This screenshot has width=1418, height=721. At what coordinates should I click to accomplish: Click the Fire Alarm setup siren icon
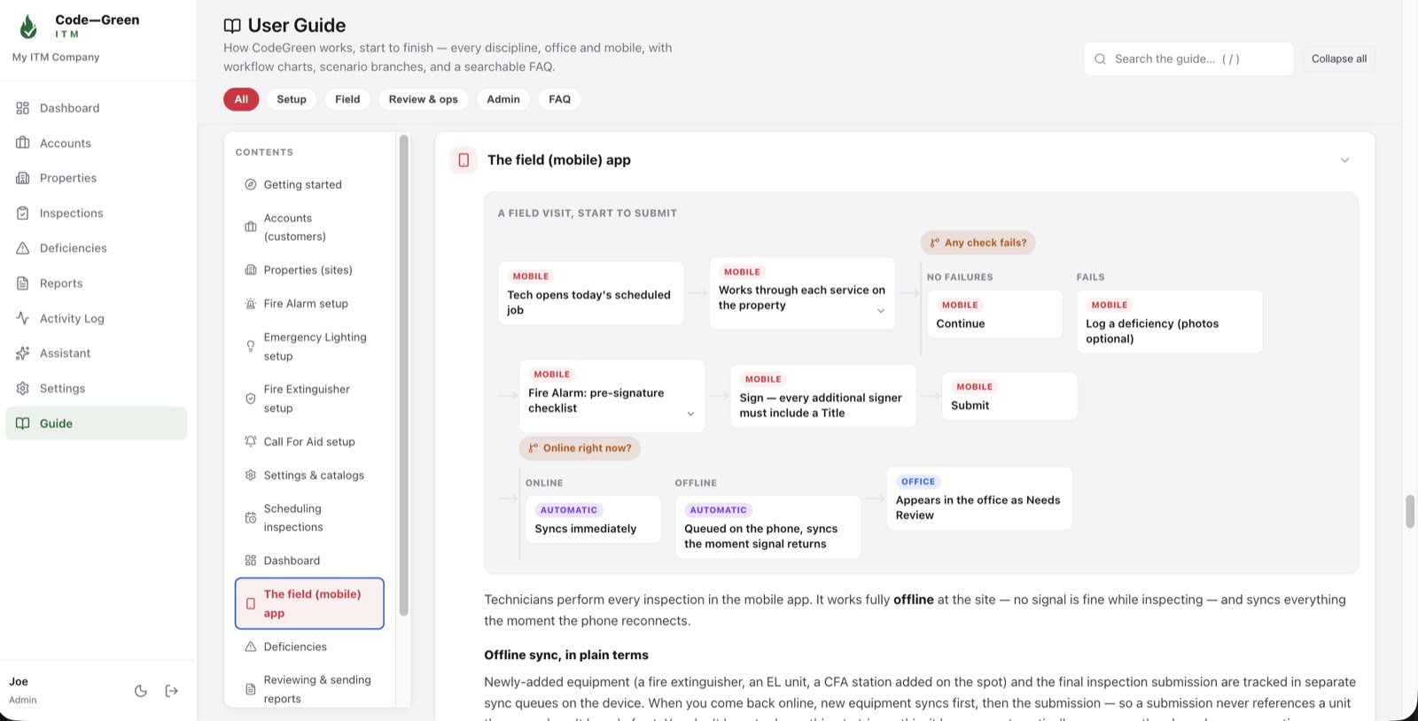point(251,304)
